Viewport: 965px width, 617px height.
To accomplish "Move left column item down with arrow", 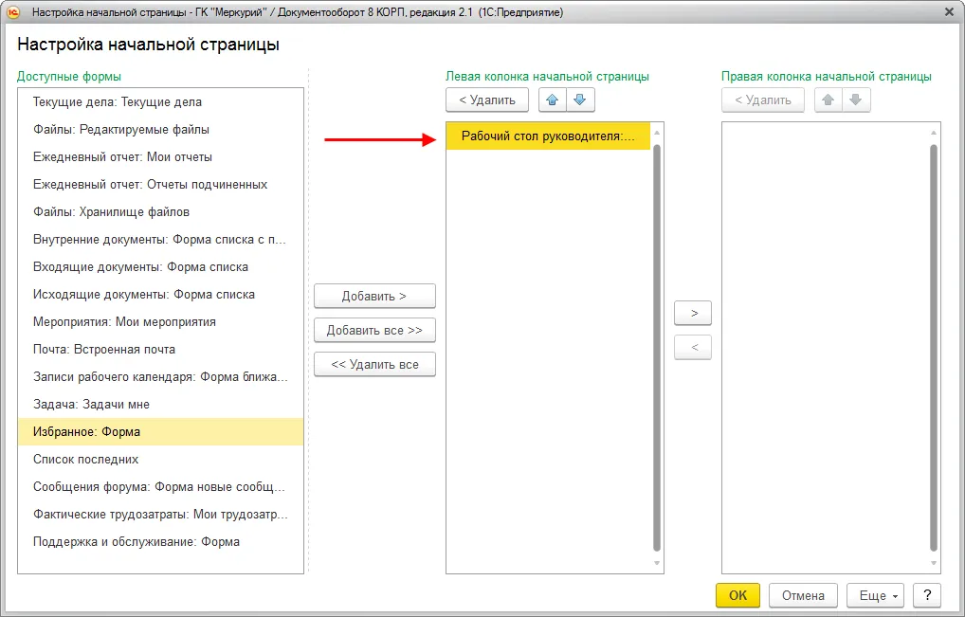I will 580,100.
